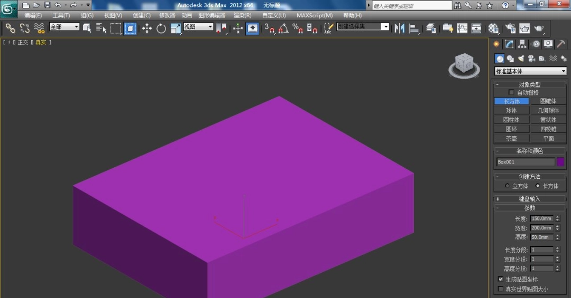Click 圆锥体 object type button

[548, 101]
